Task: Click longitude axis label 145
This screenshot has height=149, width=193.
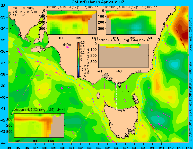Action: [107, 147]
